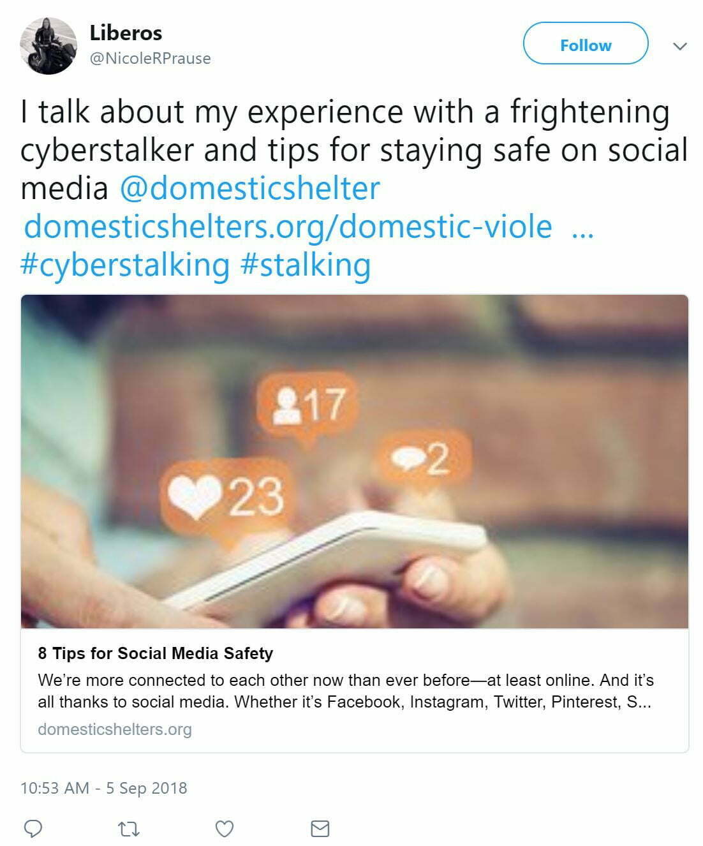Select the #cyberstalking hashtag
Viewport: 703px width, 846px height.
(125, 264)
